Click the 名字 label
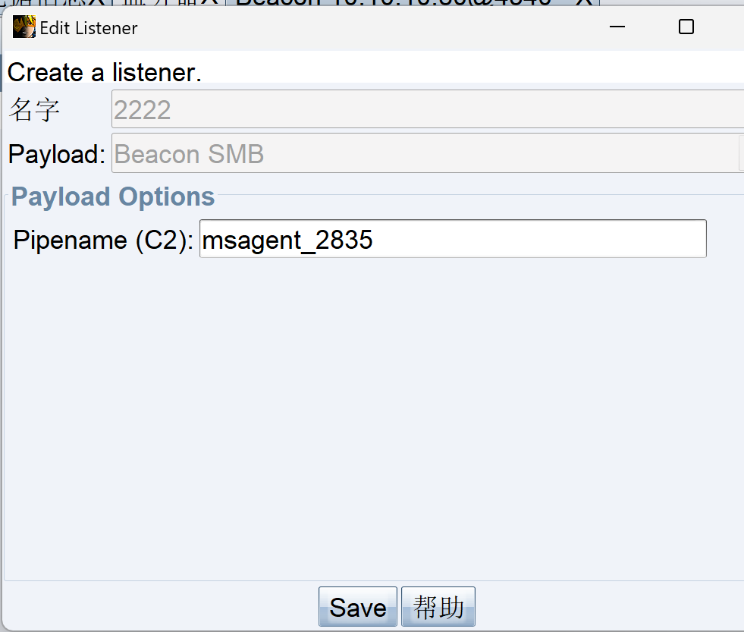 click(x=34, y=109)
